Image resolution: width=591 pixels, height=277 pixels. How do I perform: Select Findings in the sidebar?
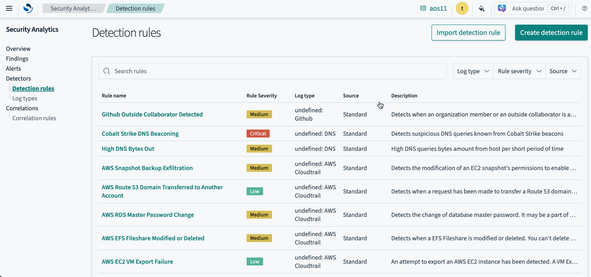17,58
